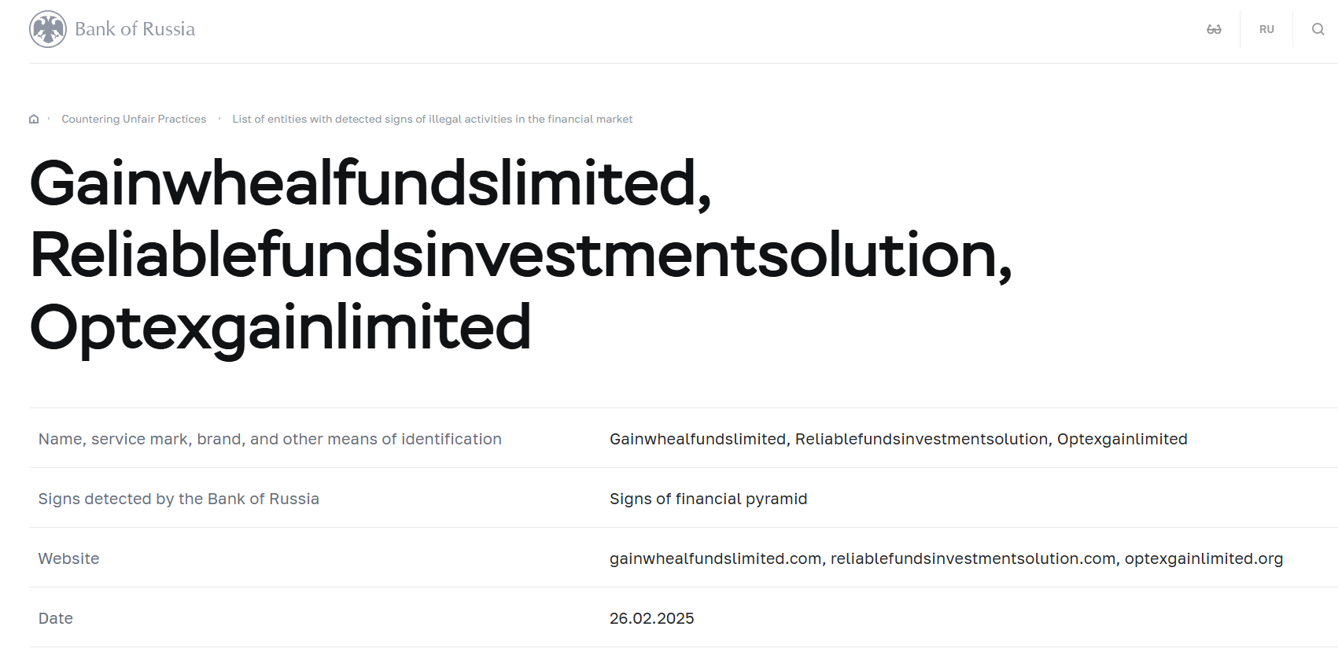Click the reliablefundsinvestmentsolution.com website text
This screenshot has width=1338, height=667.
[972, 558]
